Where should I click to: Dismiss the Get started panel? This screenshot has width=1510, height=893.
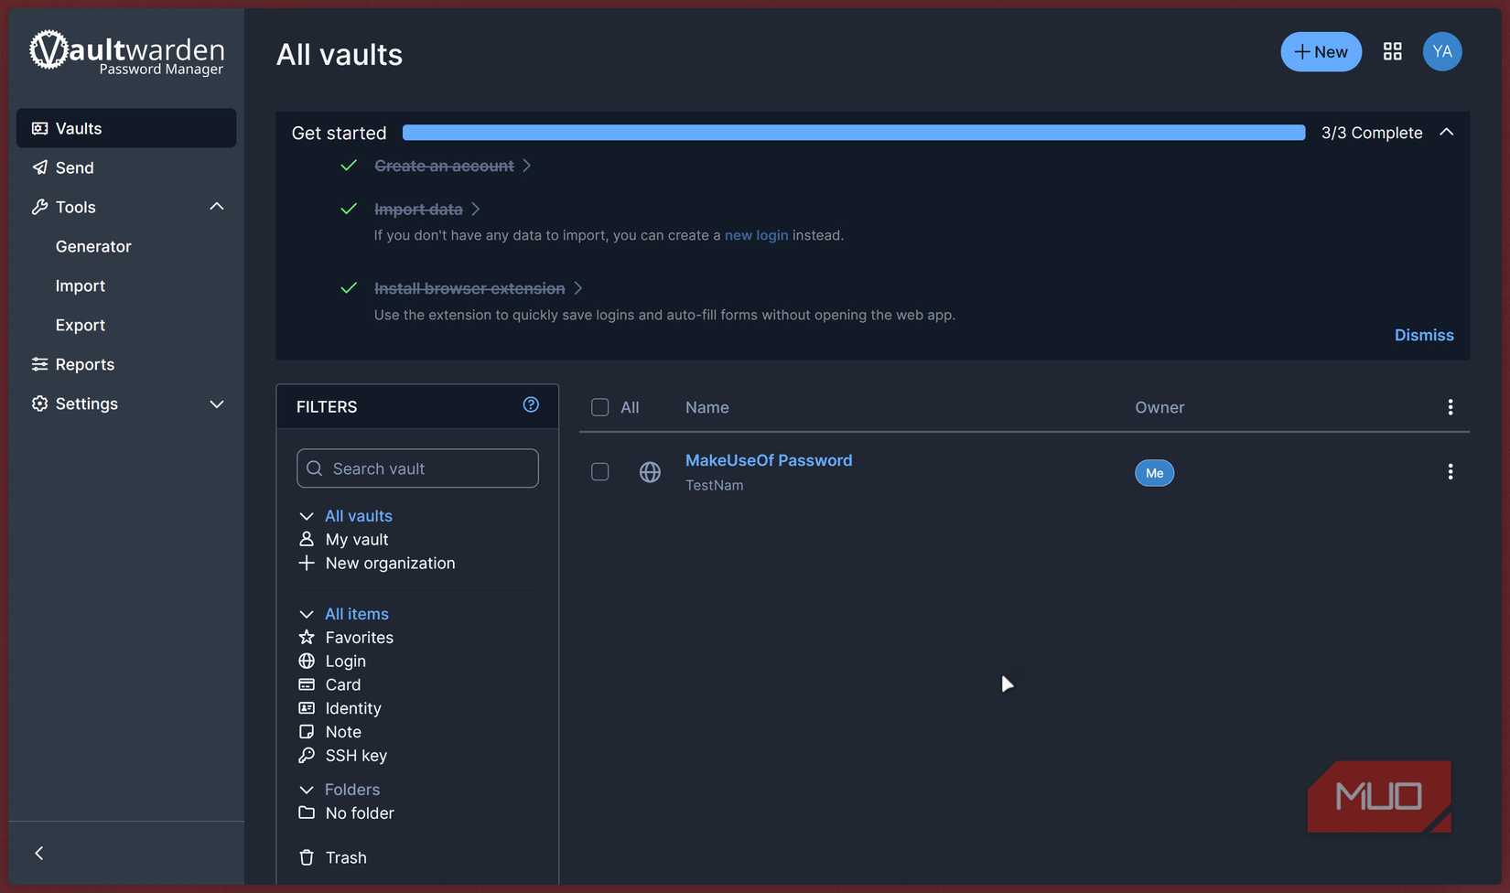1424,335
